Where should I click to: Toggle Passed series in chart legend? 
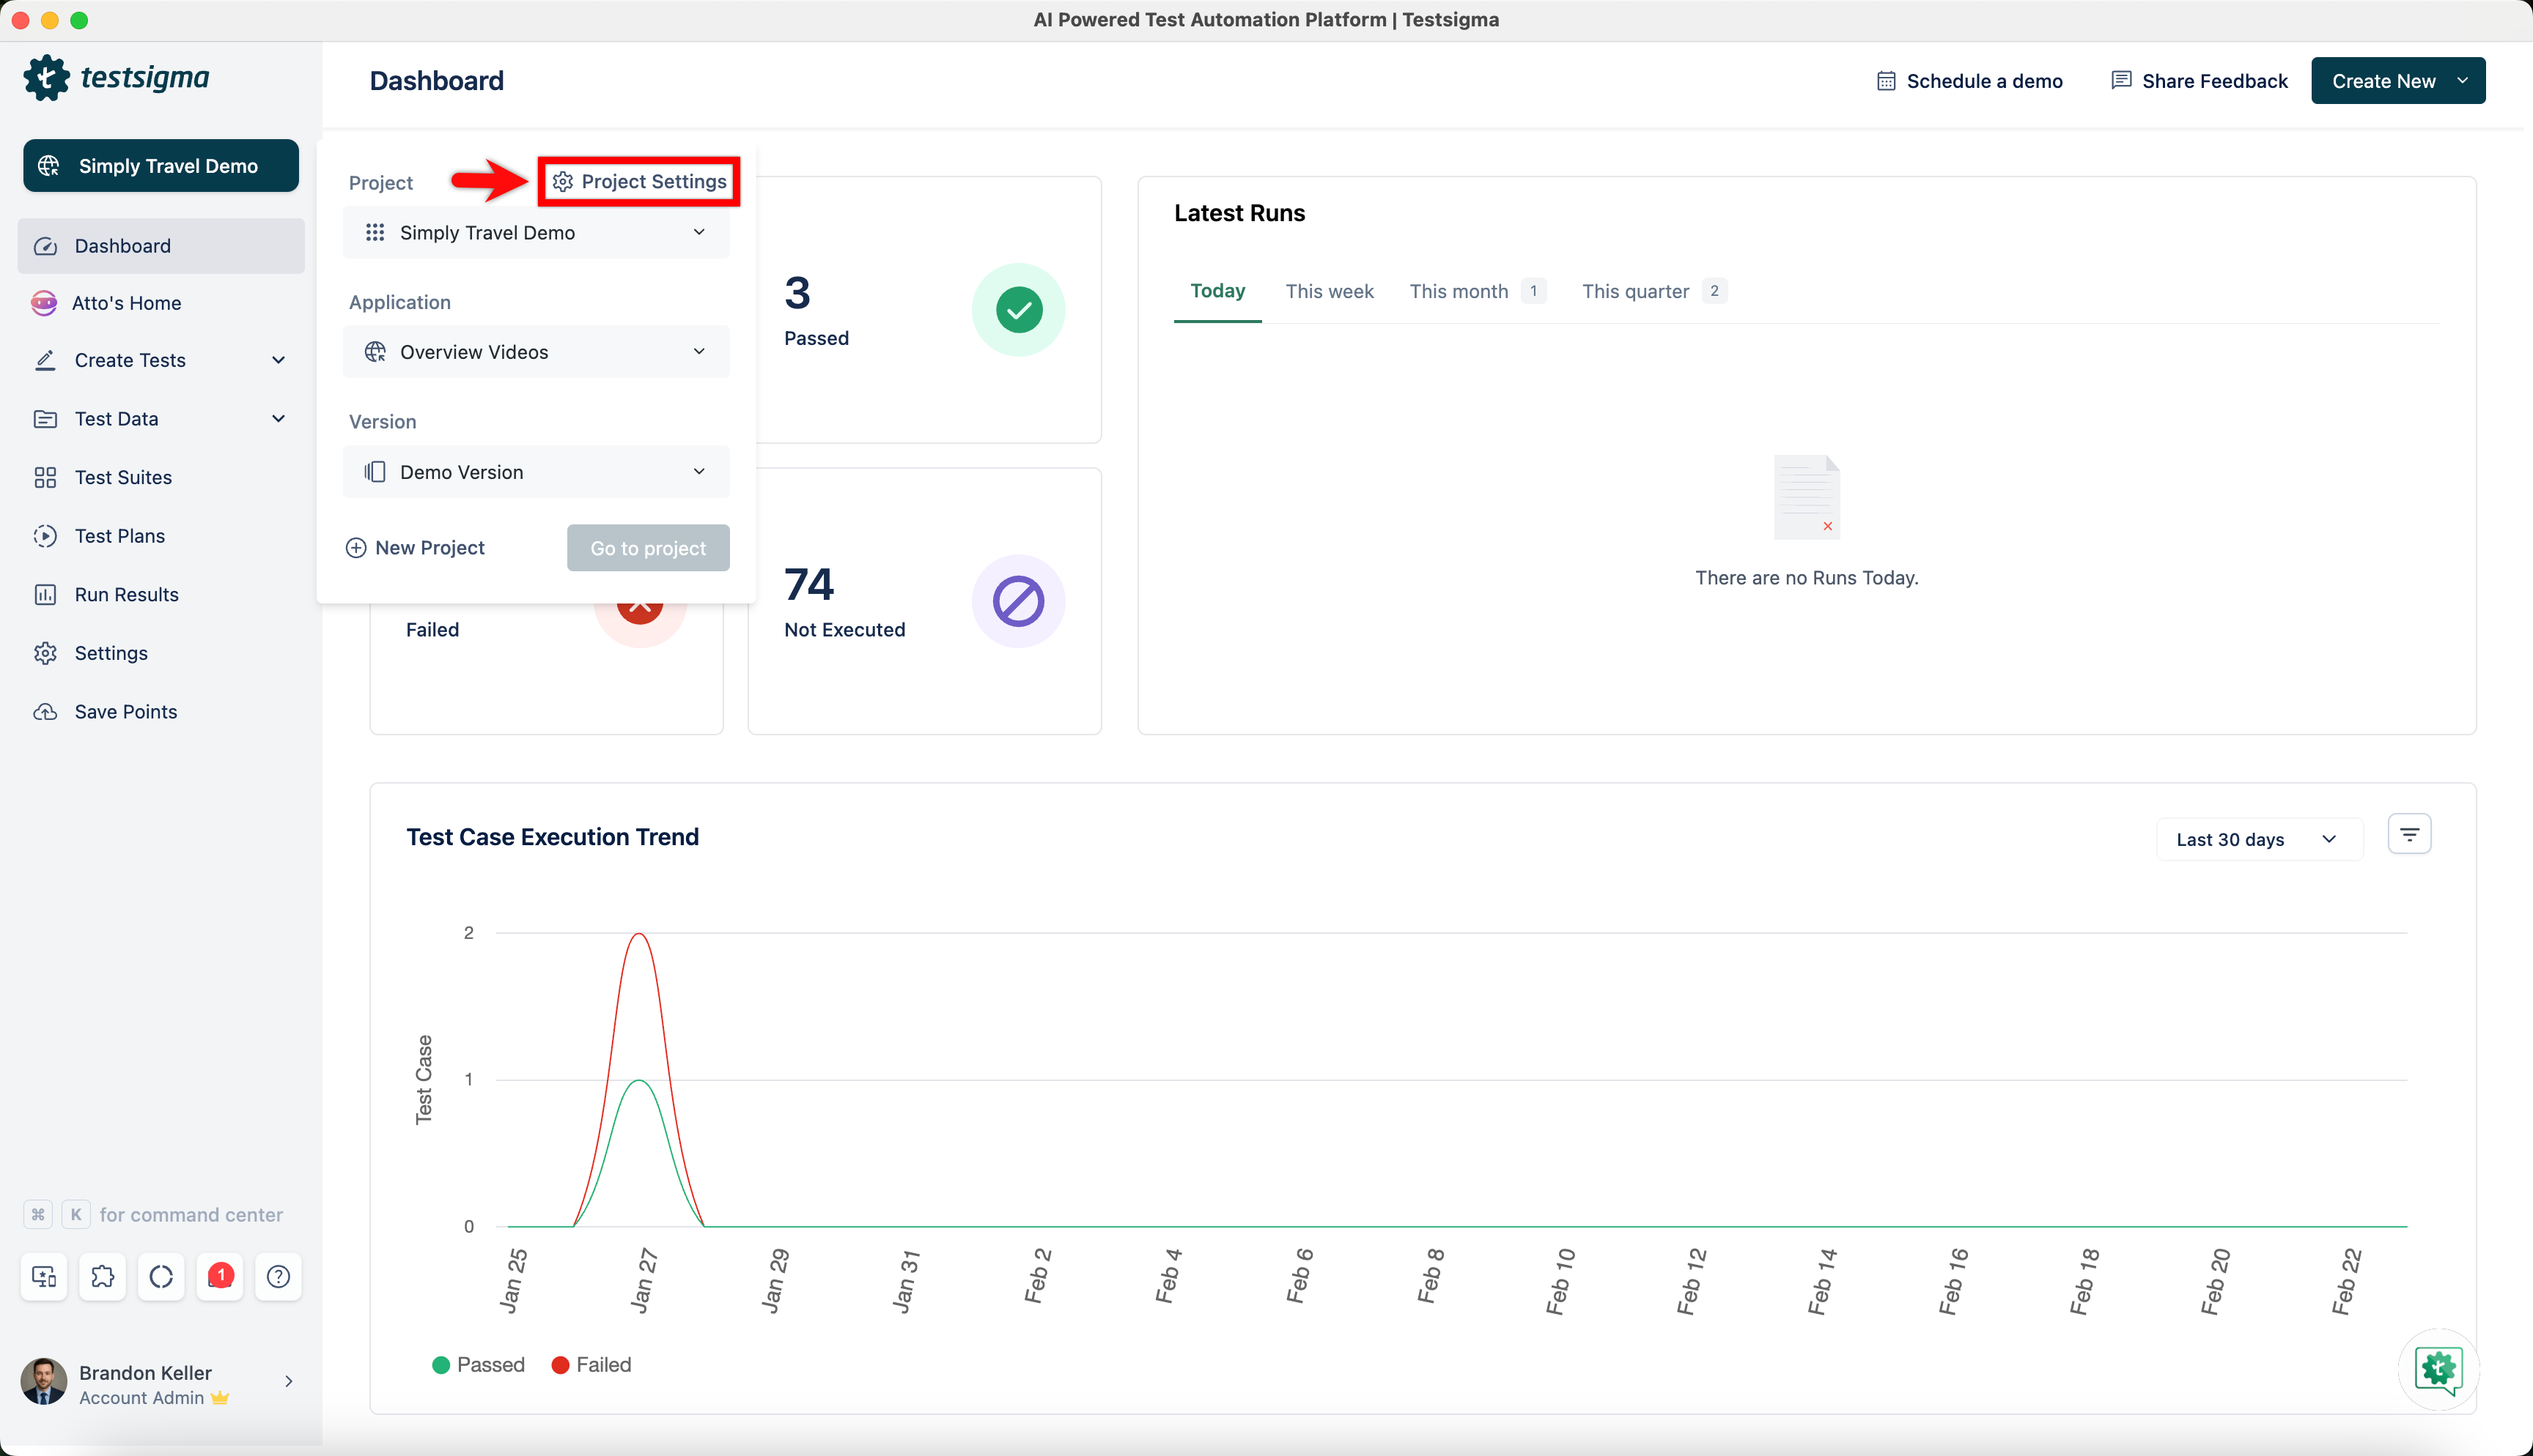(478, 1365)
